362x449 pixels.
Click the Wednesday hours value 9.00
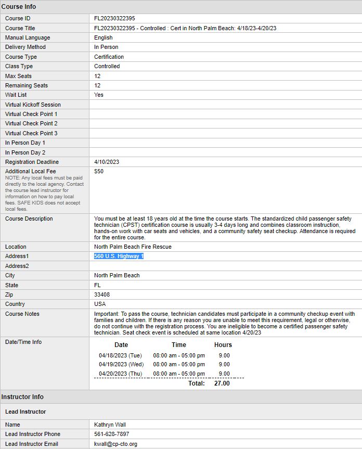pyautogui.click(x=224, y=364)
